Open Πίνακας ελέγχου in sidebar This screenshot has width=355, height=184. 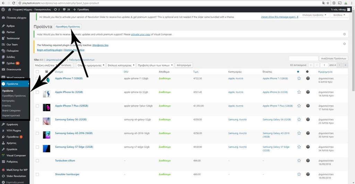[x=15, y=18]
